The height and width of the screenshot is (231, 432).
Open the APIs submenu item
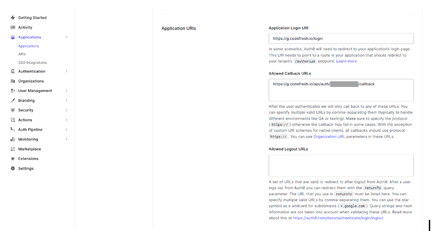pyautogui.click(x=22, y=54)
